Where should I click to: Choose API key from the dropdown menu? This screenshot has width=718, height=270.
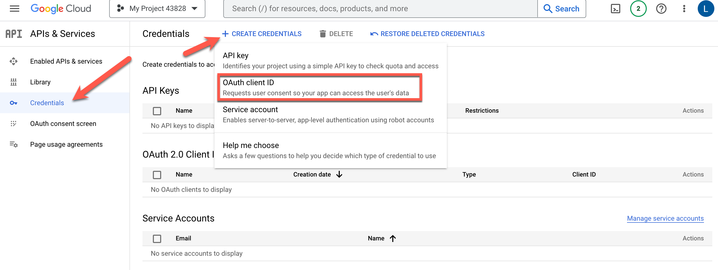click(331, 60)
